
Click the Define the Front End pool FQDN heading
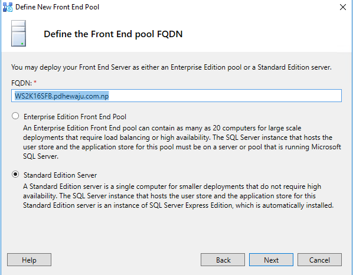coord(113,34)
